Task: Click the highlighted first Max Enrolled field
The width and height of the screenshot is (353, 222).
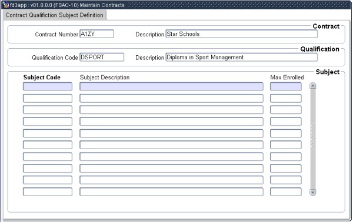Action: click(x=286, y=86)
